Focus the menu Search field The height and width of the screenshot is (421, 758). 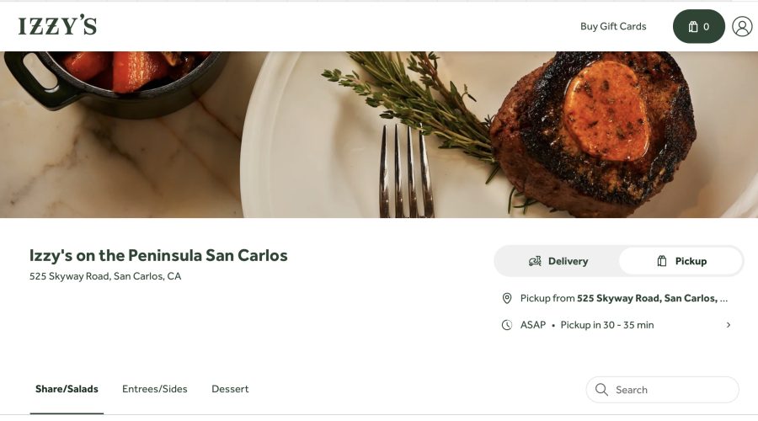[x=670, y=390]
